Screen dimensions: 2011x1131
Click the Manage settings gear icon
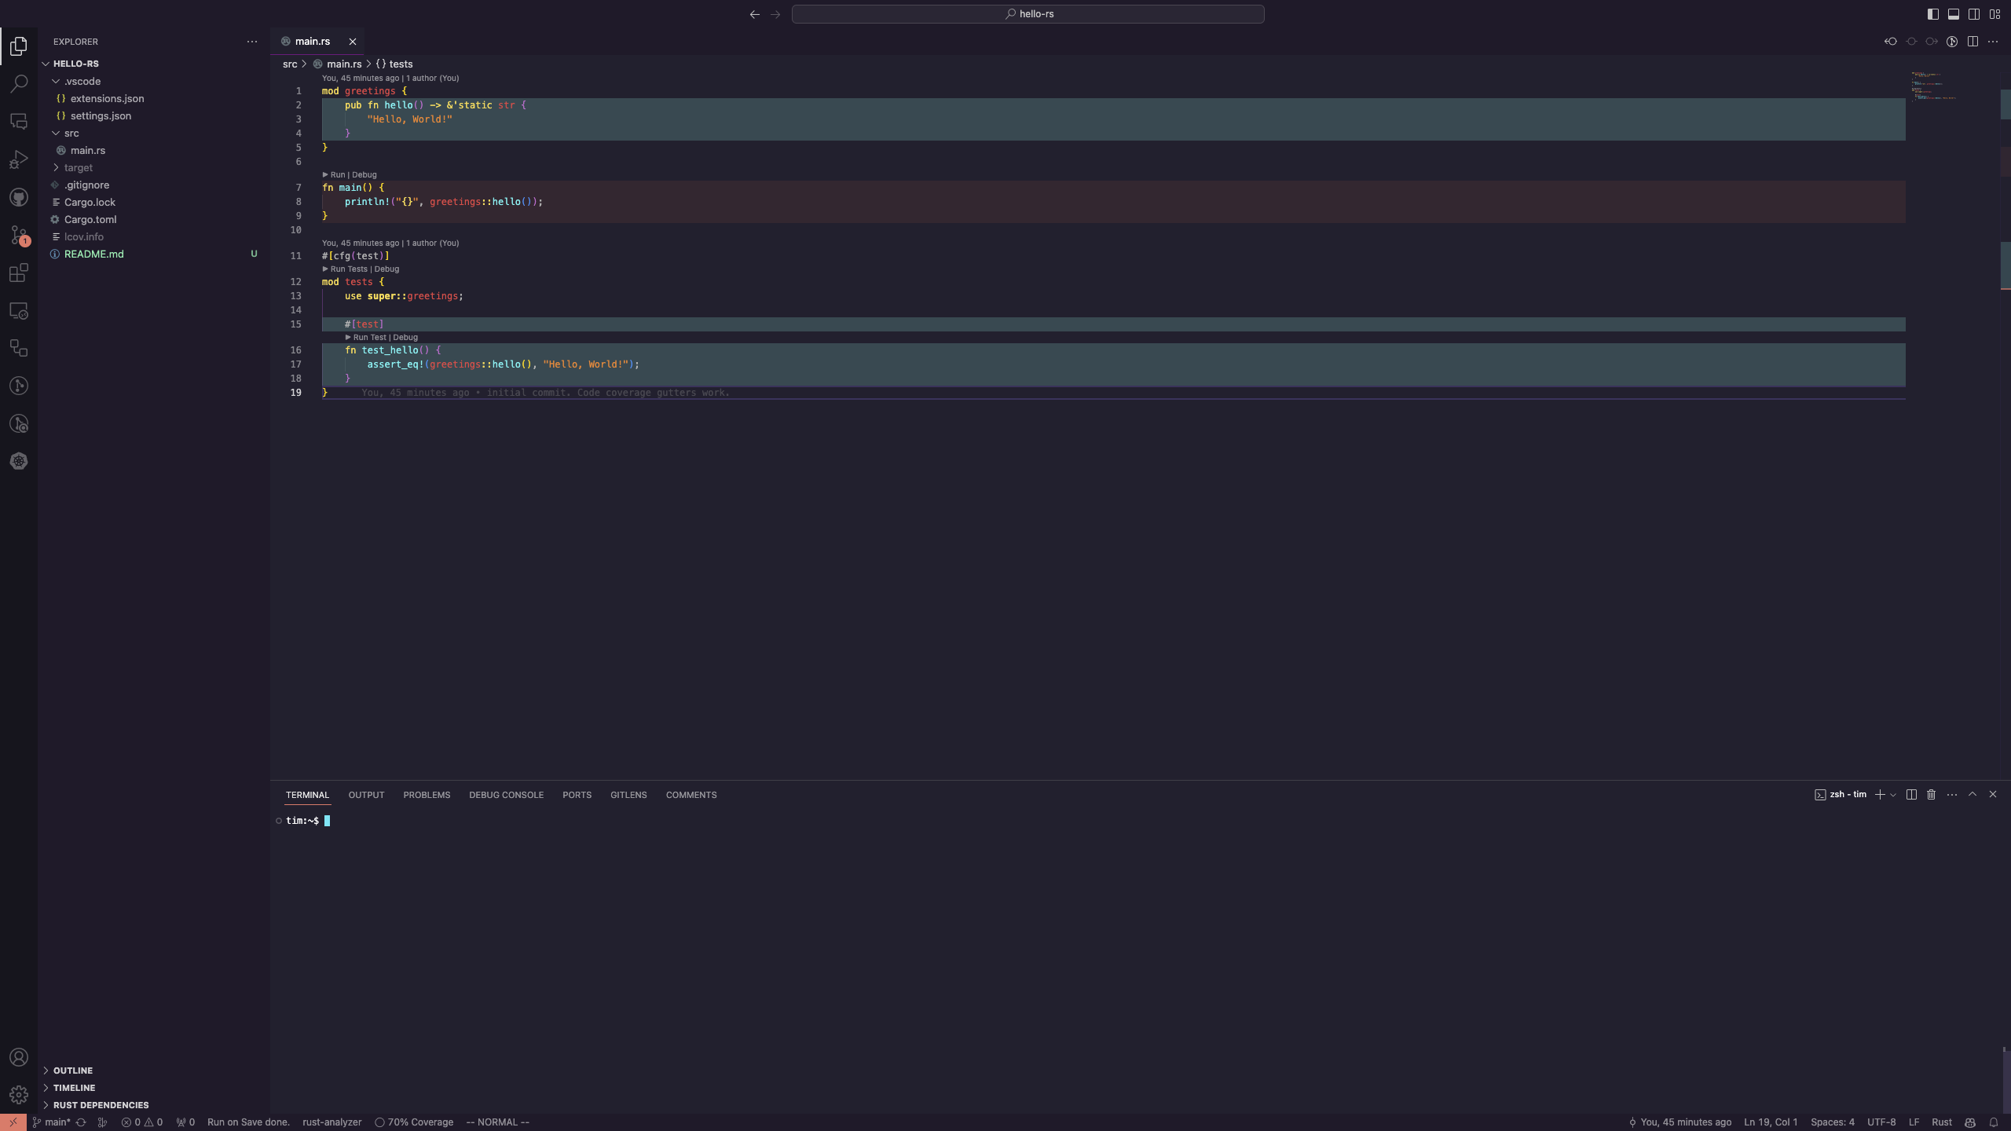[x=19, y=1094]
